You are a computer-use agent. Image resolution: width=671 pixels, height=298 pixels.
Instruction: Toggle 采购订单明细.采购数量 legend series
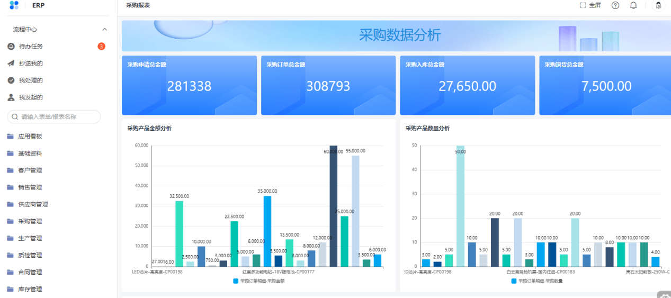536,281
